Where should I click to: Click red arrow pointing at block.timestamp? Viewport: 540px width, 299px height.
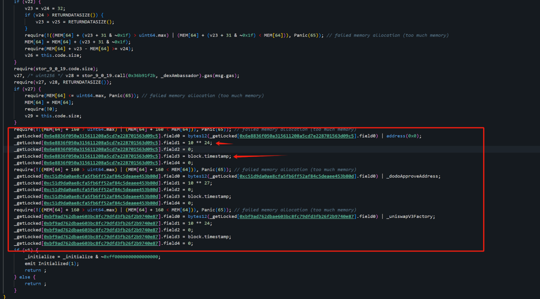(260, 156)
